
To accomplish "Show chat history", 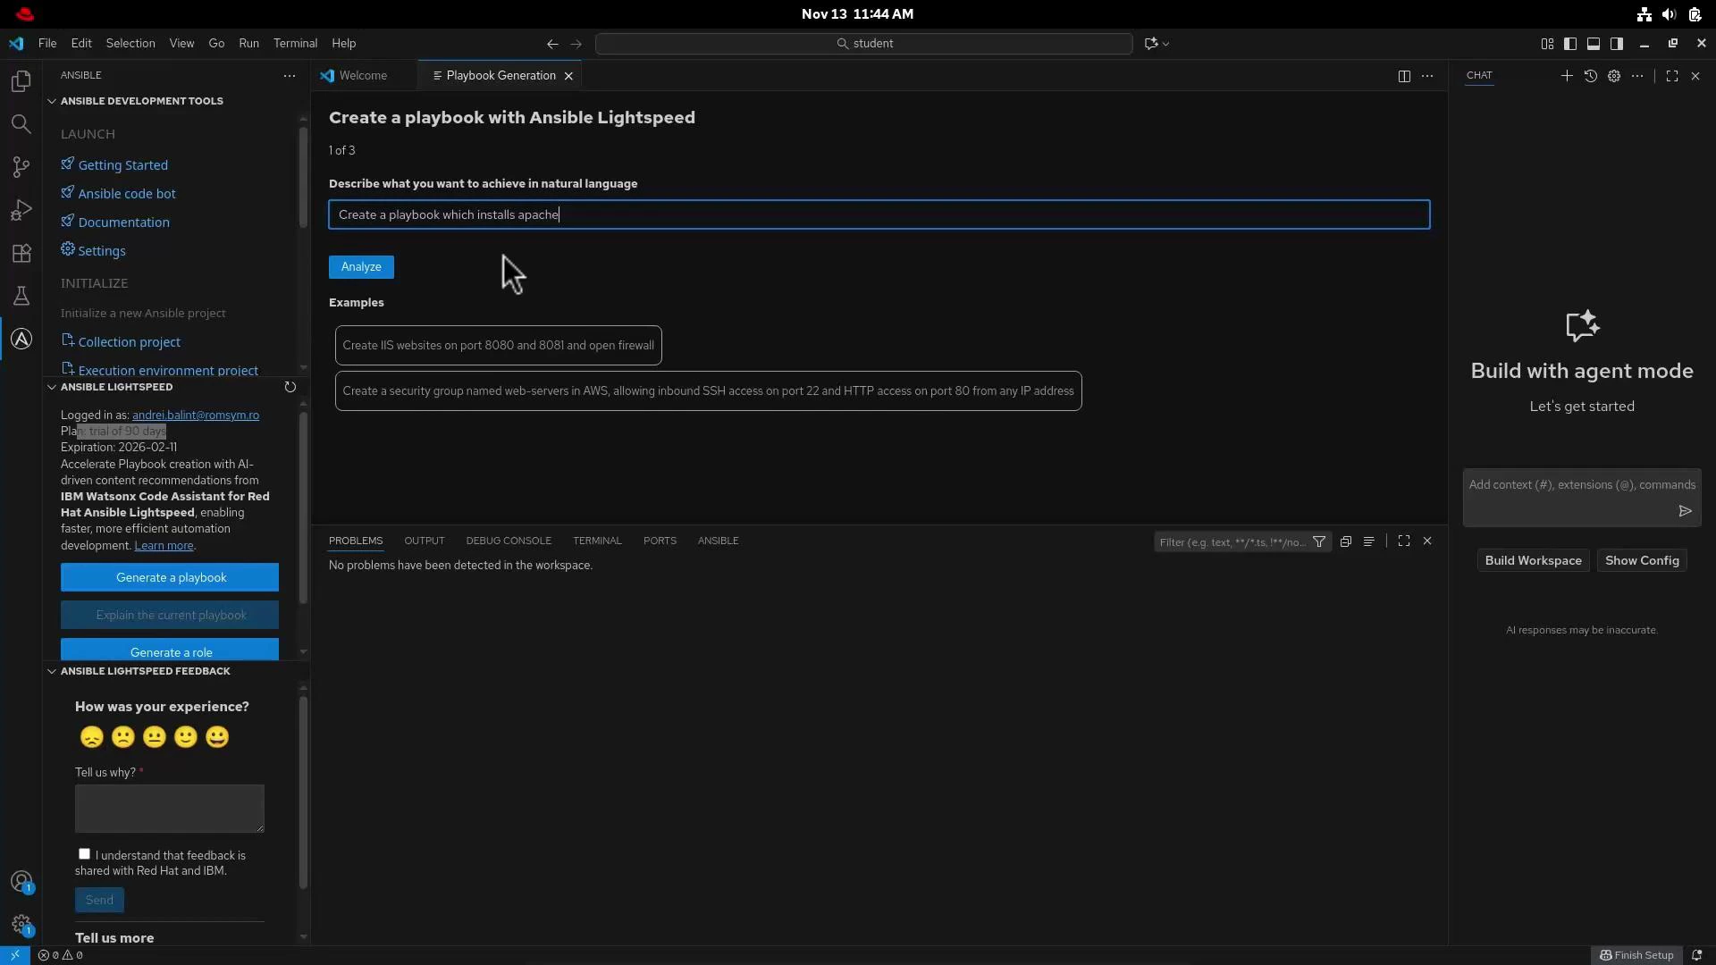I will click(1591, 76).
